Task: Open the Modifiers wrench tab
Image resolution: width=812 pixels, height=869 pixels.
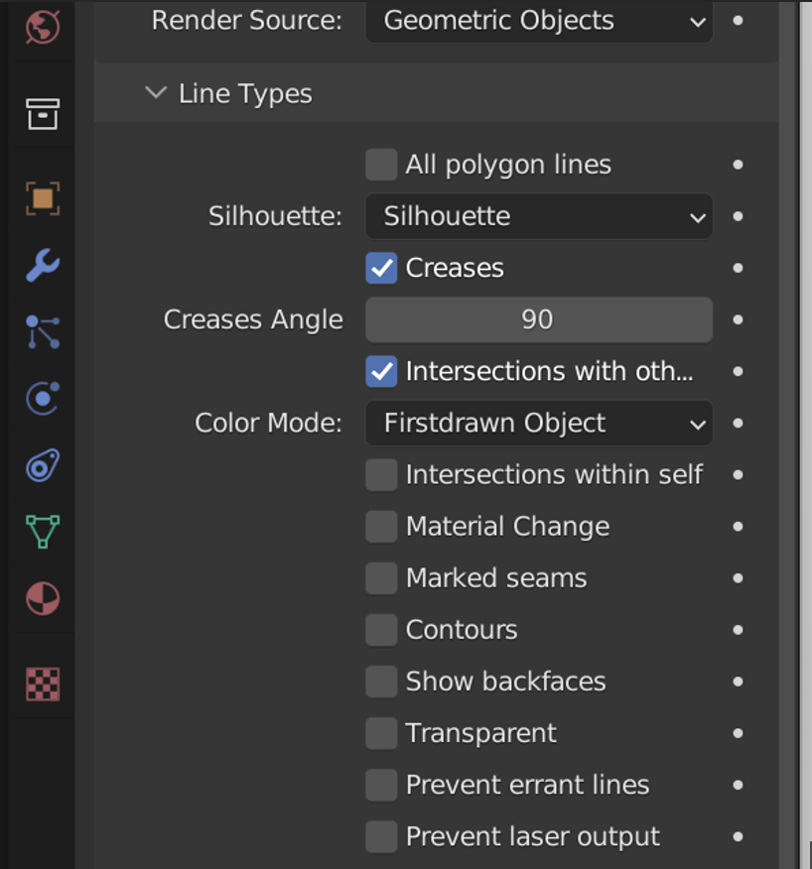Action: pos(42,266)
